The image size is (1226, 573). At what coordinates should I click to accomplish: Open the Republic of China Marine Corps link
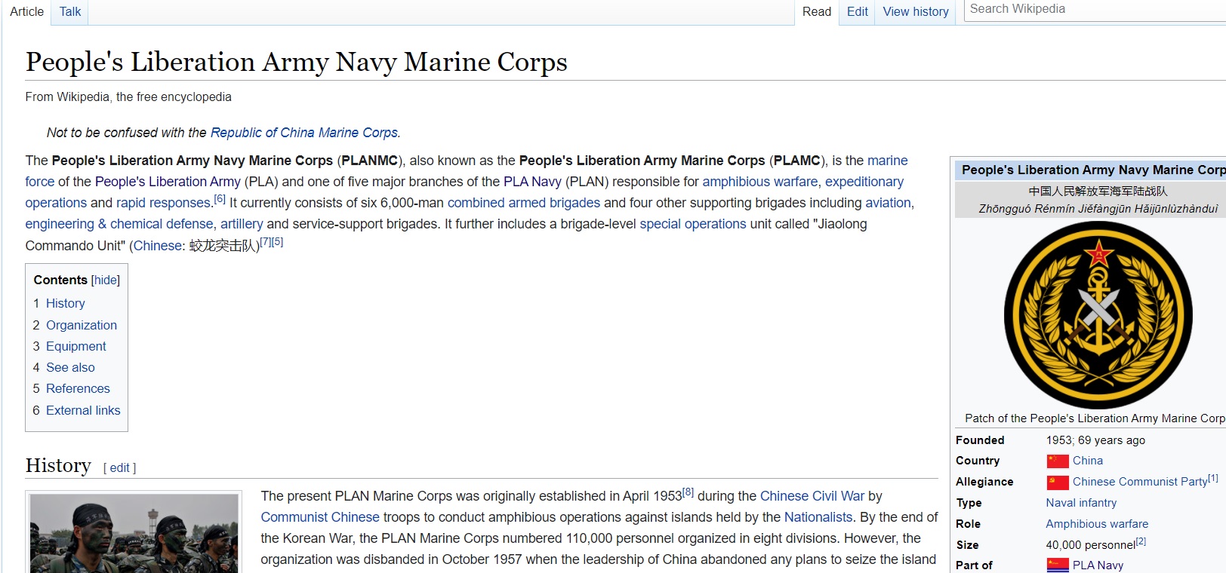[x=304, y=133]
